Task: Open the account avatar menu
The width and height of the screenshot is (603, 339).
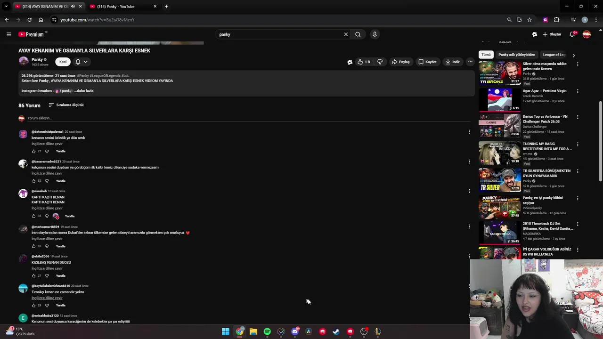Action: (x=587, y=34)
